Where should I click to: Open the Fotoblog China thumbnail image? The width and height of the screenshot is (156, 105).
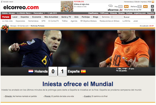[x=67, y=6]
